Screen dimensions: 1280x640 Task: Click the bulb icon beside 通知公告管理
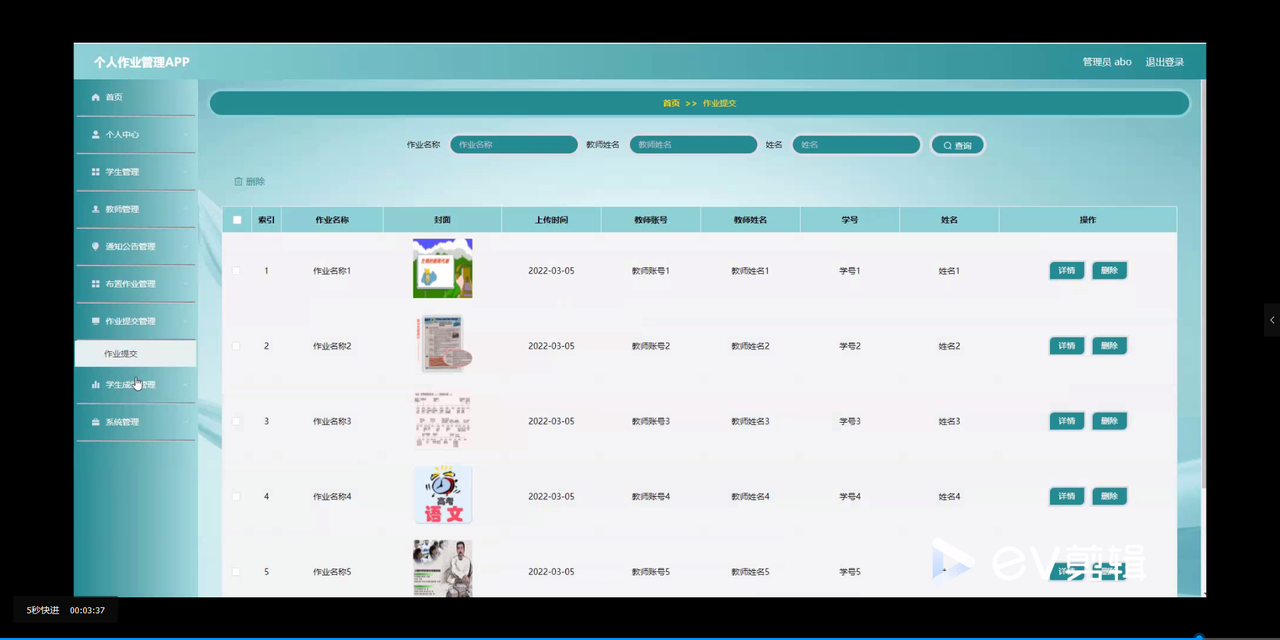[x=95, y=247]
